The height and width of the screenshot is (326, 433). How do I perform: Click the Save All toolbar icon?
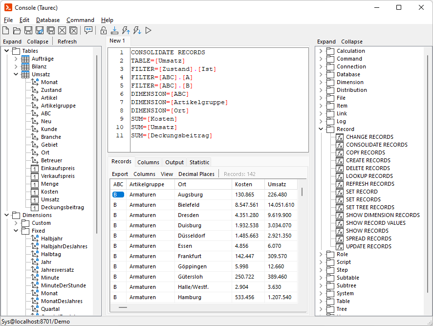(51, 30)
